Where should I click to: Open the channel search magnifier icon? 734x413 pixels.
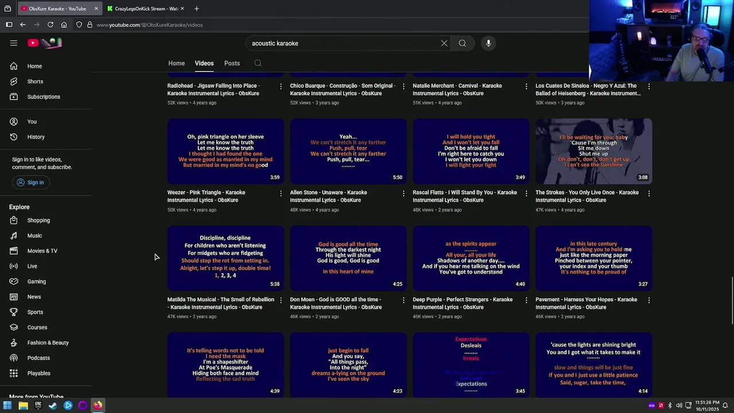tap(258, 63)
